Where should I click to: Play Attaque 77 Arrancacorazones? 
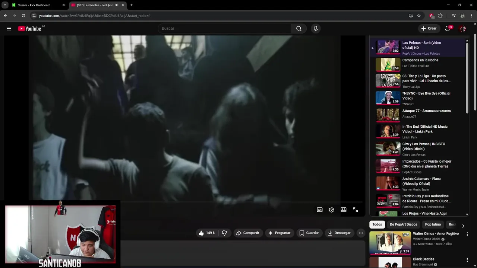coord(418,115)
